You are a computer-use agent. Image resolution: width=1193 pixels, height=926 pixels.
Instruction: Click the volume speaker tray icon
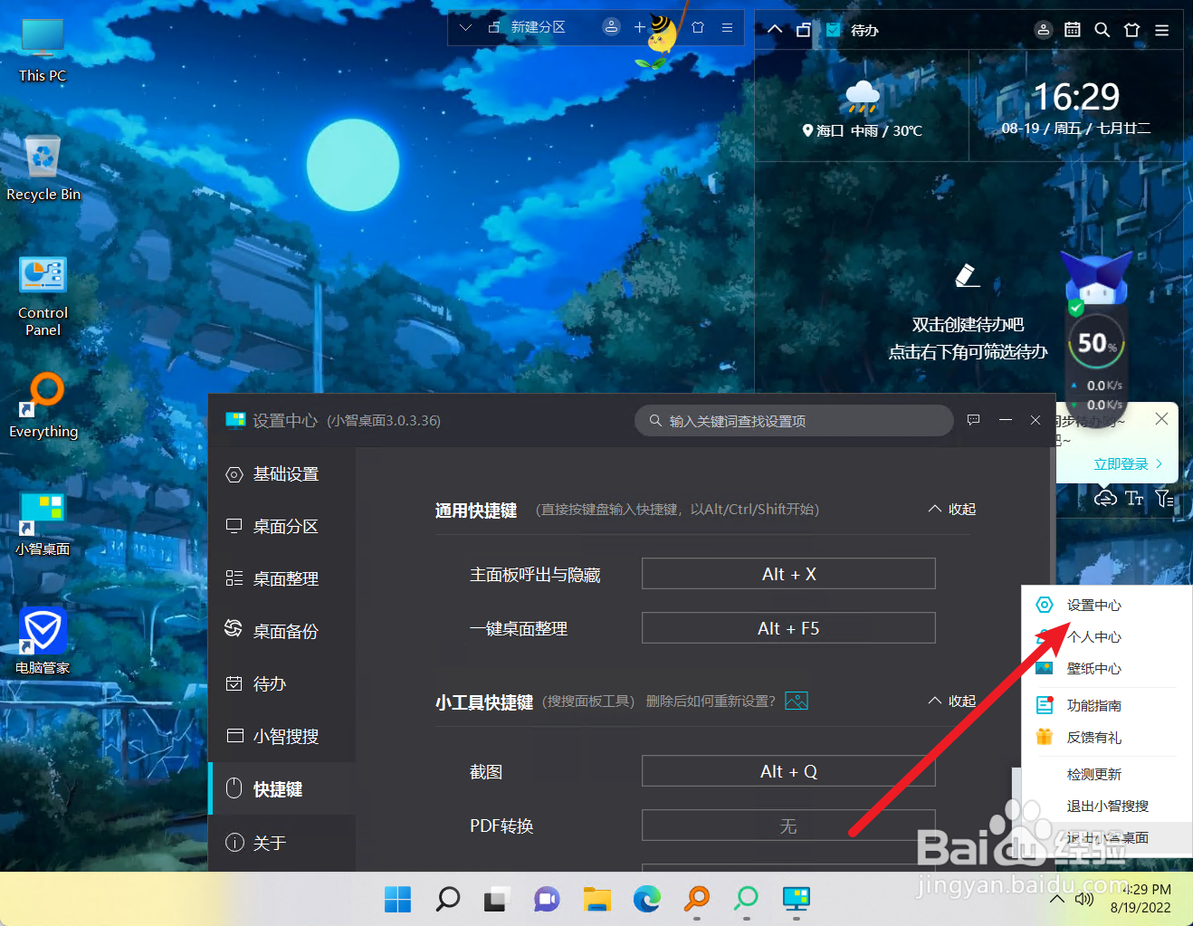[1083, 899]
